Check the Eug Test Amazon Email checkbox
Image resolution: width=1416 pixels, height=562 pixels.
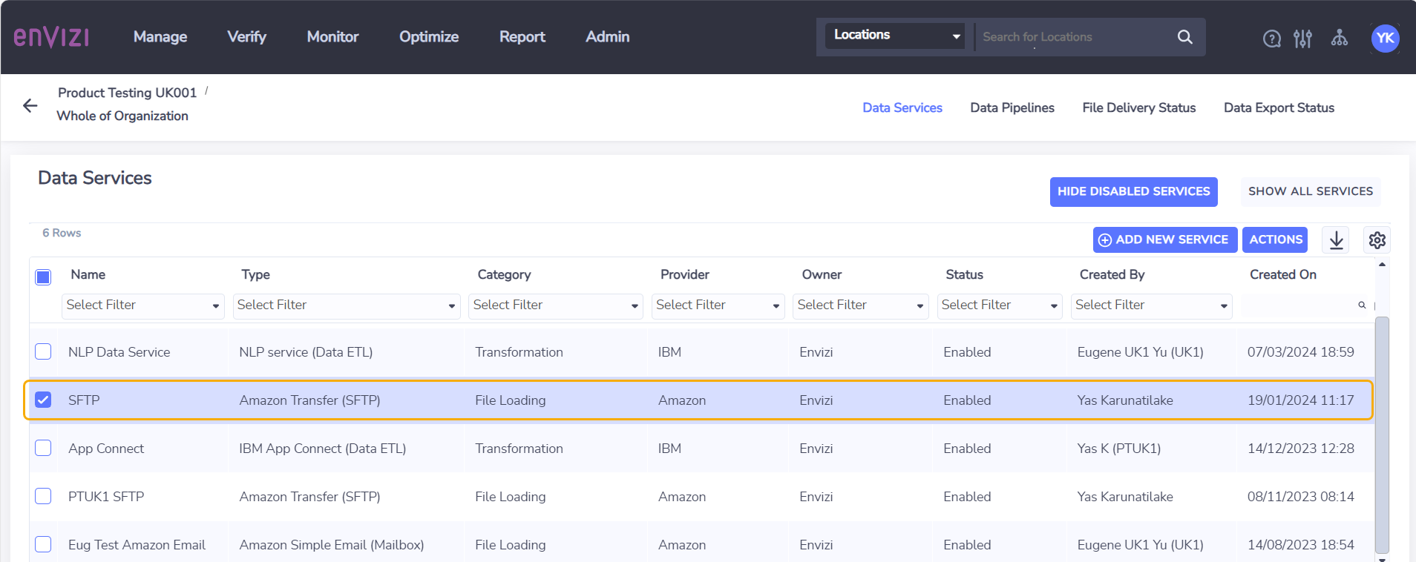point(43,544)
